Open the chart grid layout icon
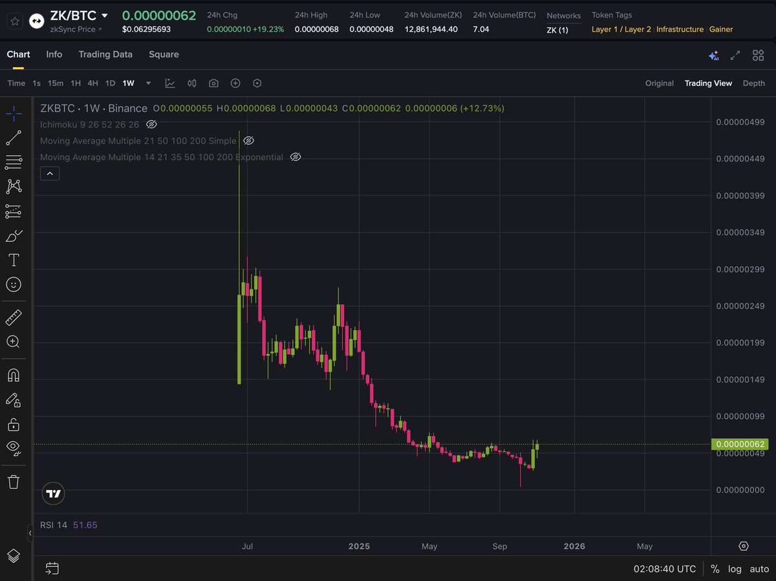 tap(758, 56)
